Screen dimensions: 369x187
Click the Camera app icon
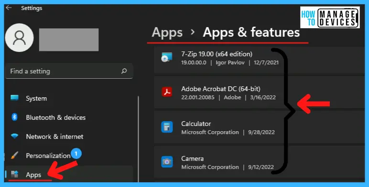pos(167,162)
